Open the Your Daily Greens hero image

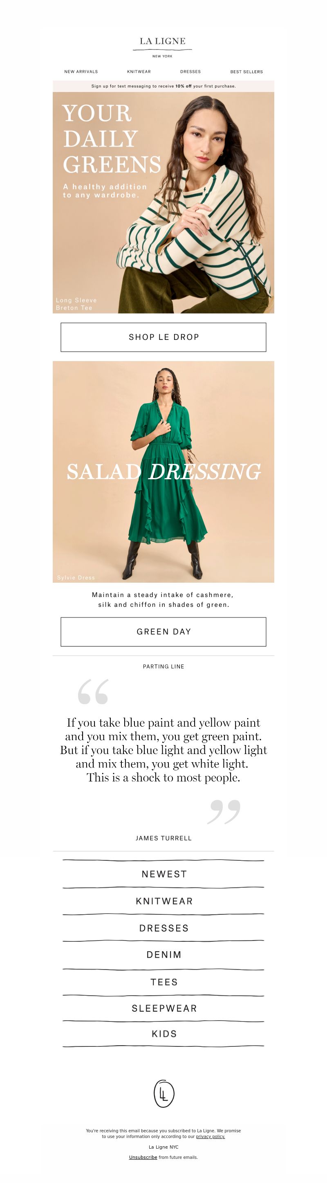pyautogui.click(x=163, y=202)
